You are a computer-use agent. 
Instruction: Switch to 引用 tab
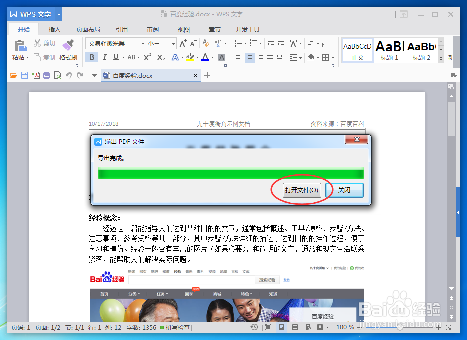[122, 30]
